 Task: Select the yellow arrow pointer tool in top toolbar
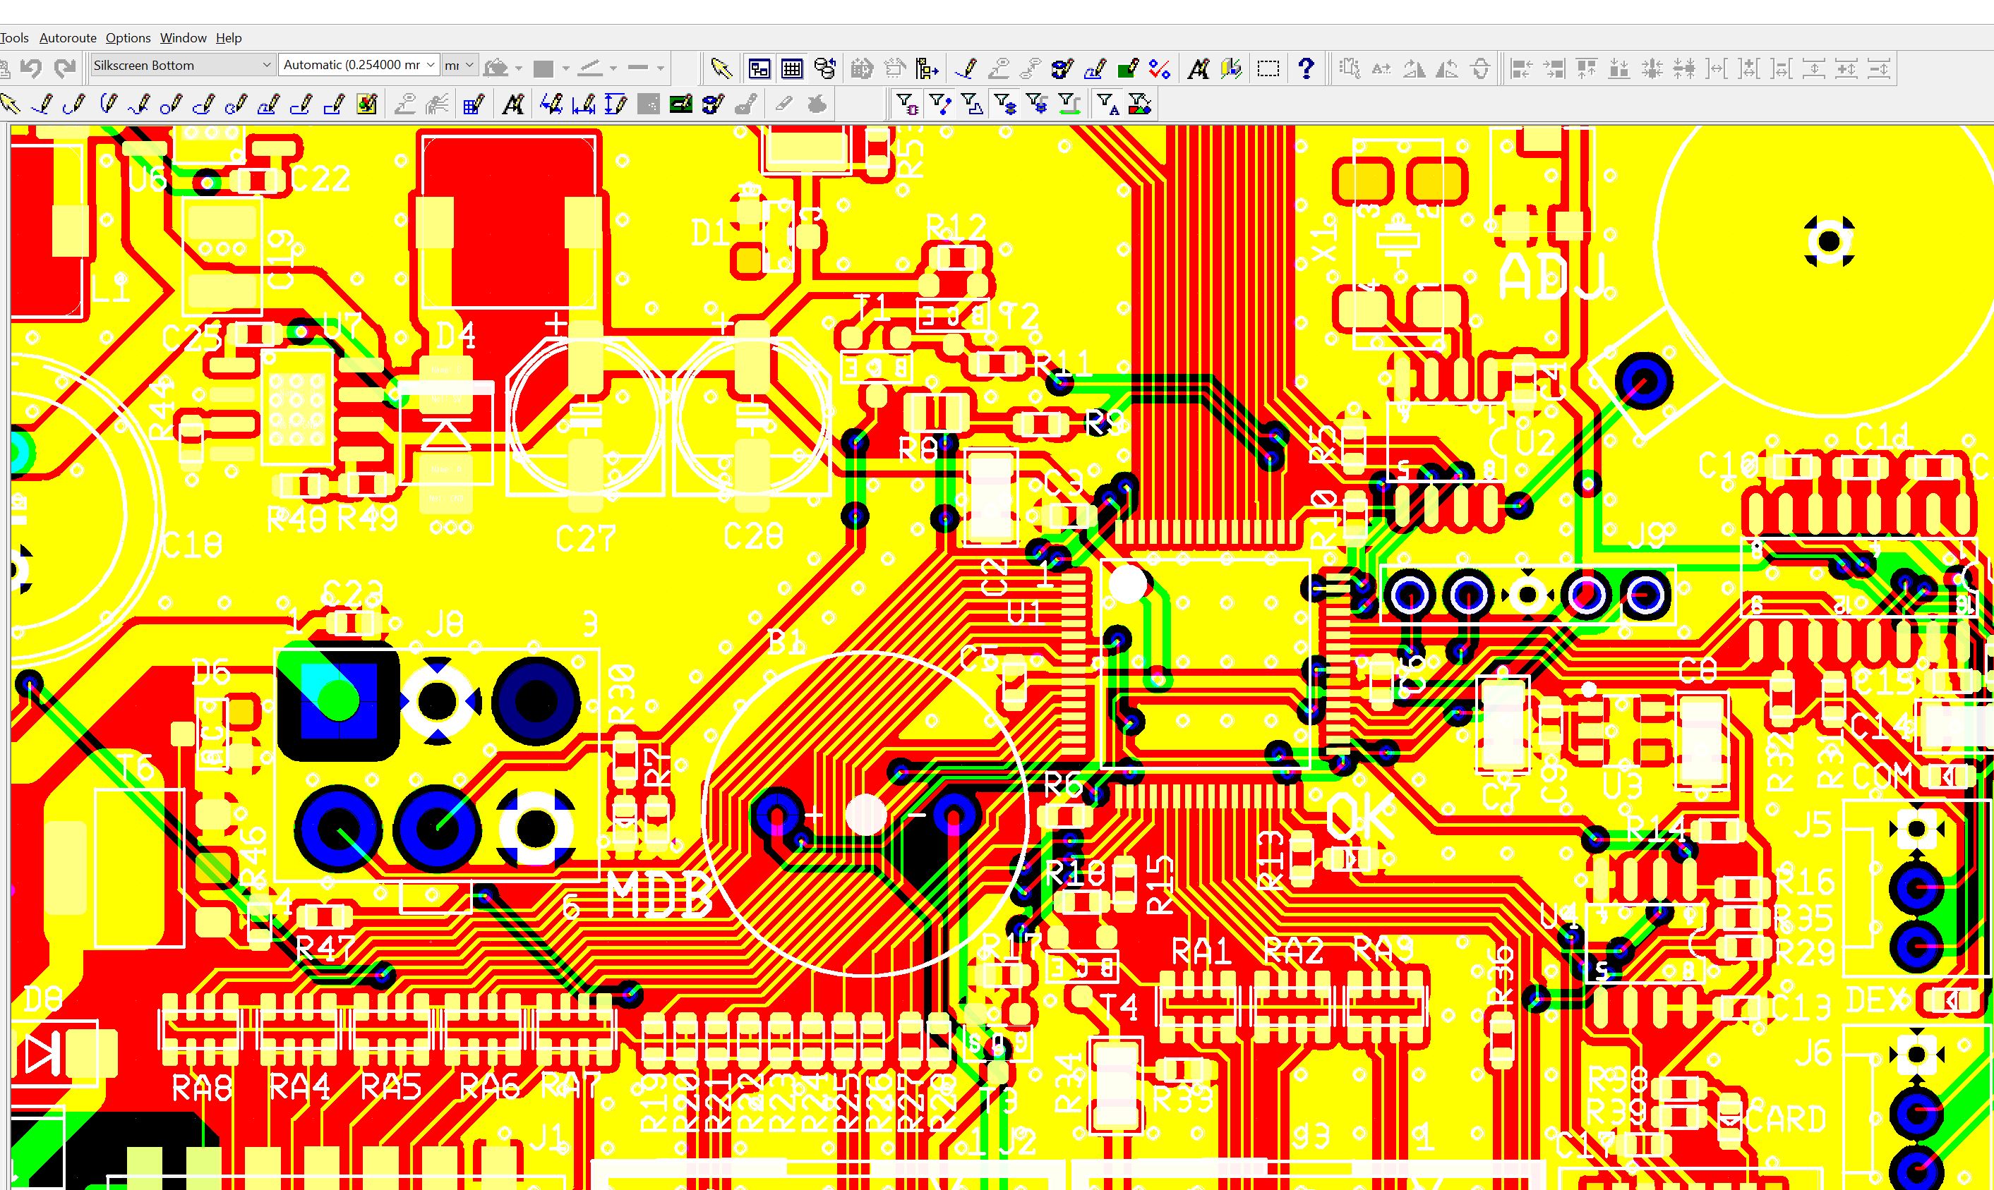point(721,69)
